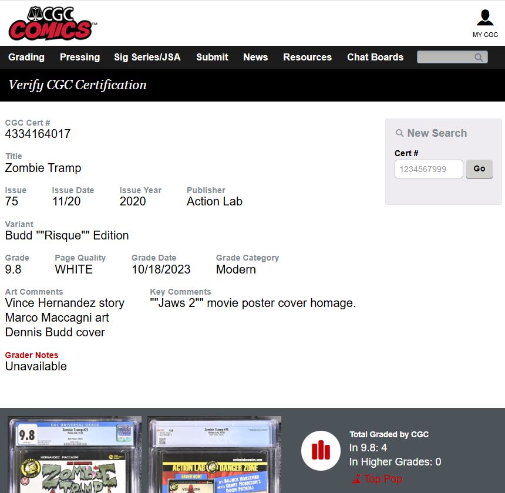Image resolution: width=505 pixels, height=493 pixels.
Task: Click the cert number 4334164017
Action: (x=38, y=134)
